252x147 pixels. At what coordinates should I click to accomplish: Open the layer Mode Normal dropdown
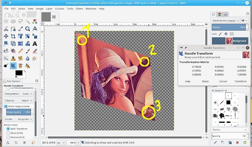pyautogui.click(x=226, y=21)
